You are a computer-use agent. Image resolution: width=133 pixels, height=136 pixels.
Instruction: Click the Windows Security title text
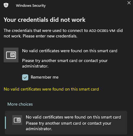[x=31, y=6]
